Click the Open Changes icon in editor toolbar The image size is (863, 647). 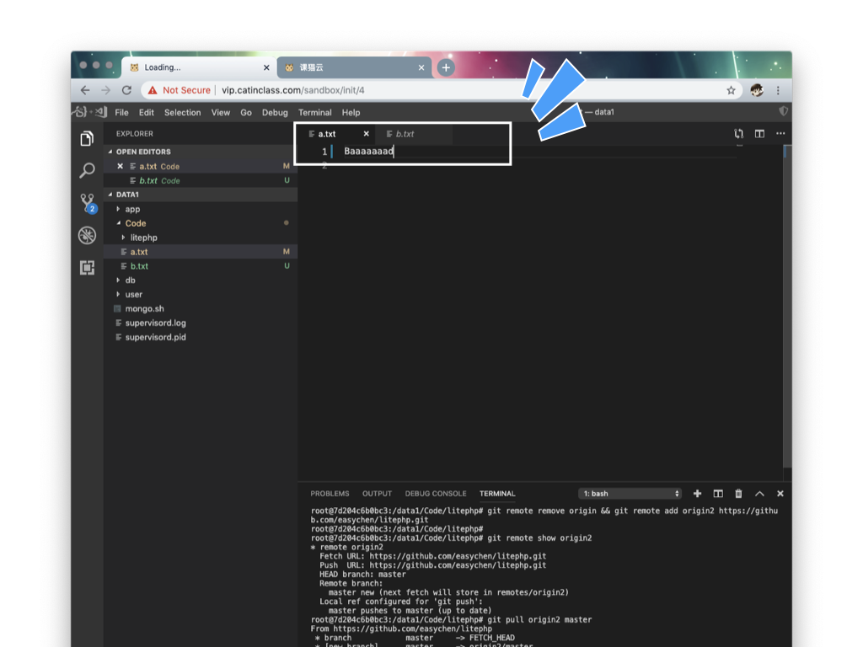(739, 134)
